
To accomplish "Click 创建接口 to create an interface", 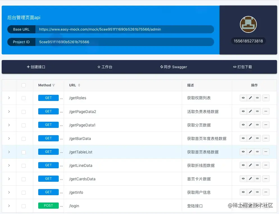I will [36, 67].
